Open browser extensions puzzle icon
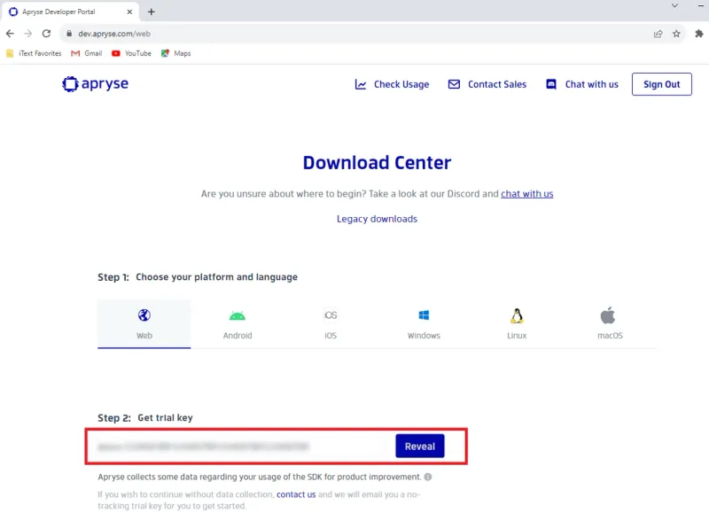 tap(699, 34)
